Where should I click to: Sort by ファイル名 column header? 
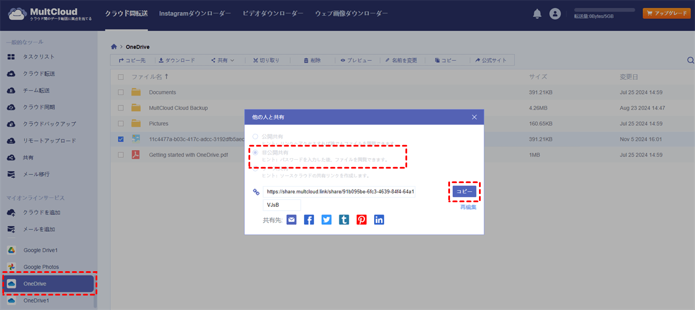[x=149, y=76]
